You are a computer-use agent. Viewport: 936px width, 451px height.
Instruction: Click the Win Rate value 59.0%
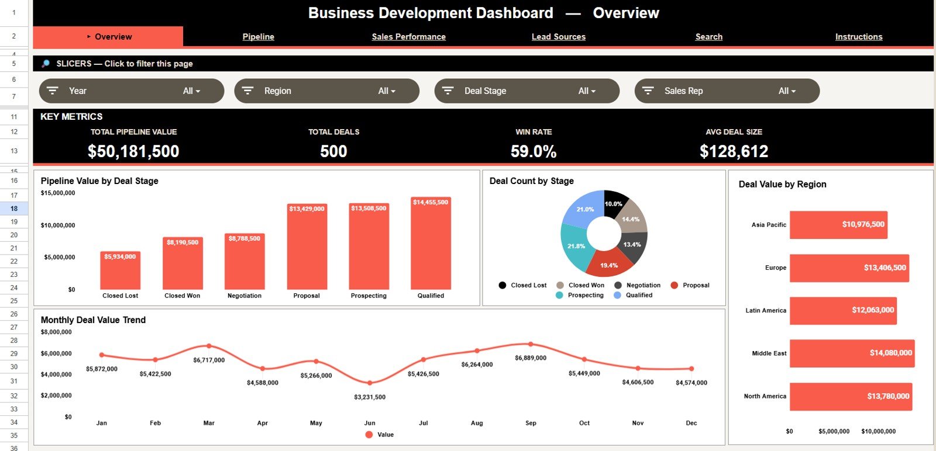coord(534,152)
